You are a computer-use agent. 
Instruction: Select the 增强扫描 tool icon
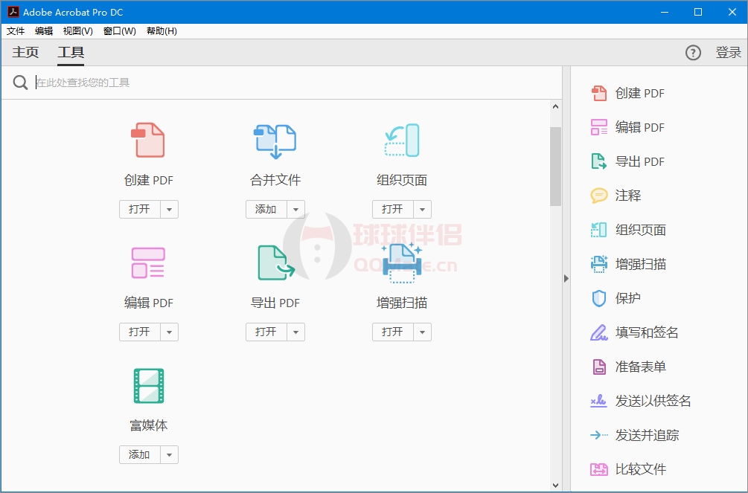click(401, 262)
